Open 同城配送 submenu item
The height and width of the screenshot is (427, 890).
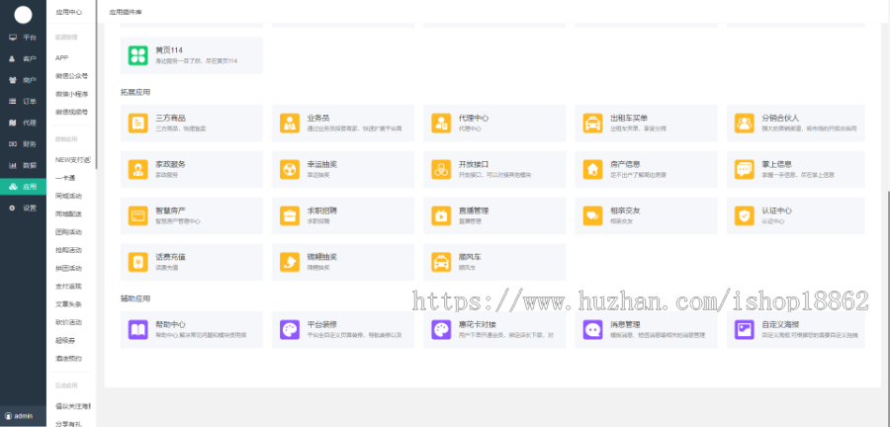coord(68,213)
